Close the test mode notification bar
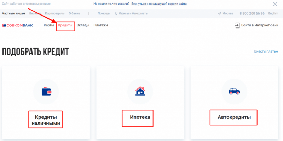The width and height of the screenshot is (283, 141). pos(275,4)
